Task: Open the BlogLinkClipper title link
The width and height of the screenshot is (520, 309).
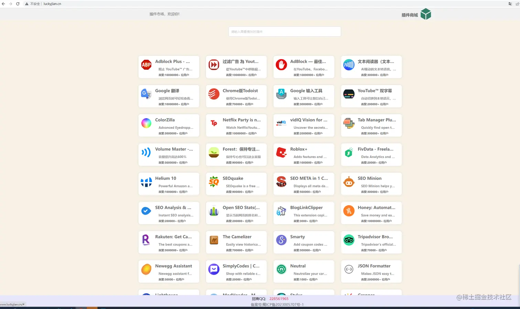Action: (306, 207)
